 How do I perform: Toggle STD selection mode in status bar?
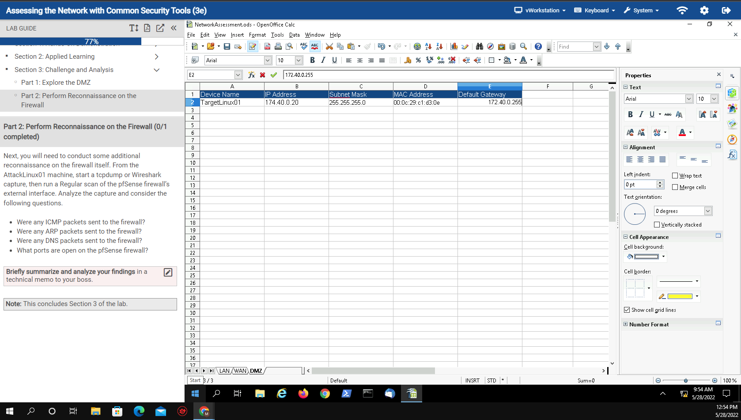coord(491,380)
